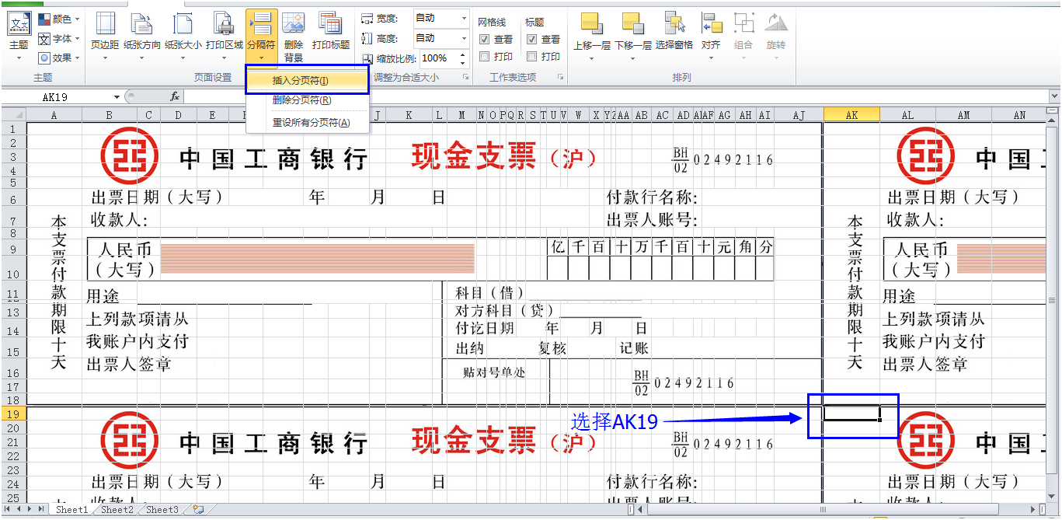The width and height of the screenshot is (1062, 520).
Task: Select column header AL
Action: [x=907, y=115]
